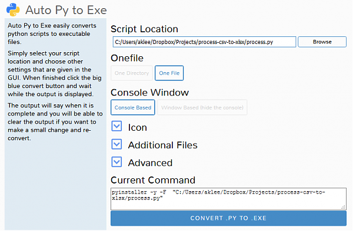Click the Onefile heading
The width and height of the screenshot is (353, 231).
coord(127,58)
